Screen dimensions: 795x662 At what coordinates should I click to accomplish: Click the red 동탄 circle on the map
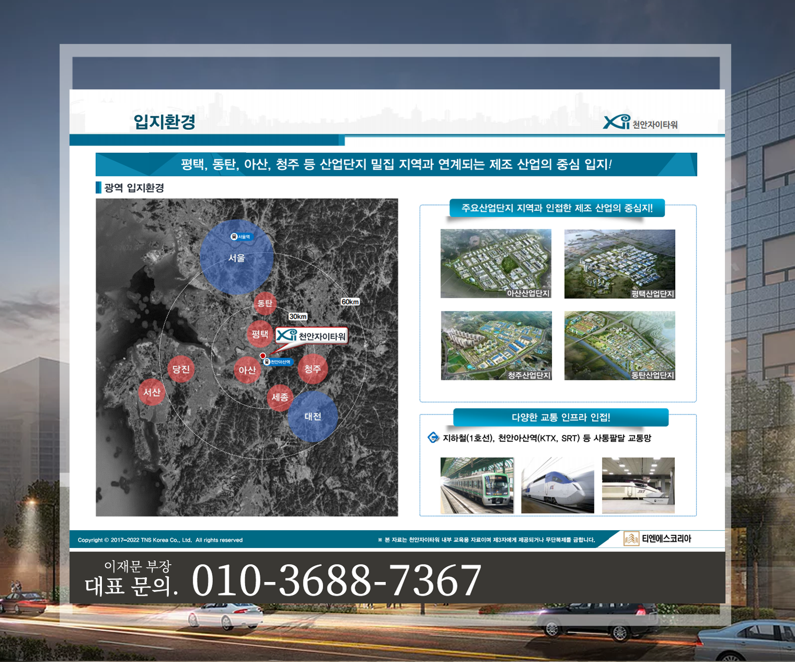tap(265, 304)
